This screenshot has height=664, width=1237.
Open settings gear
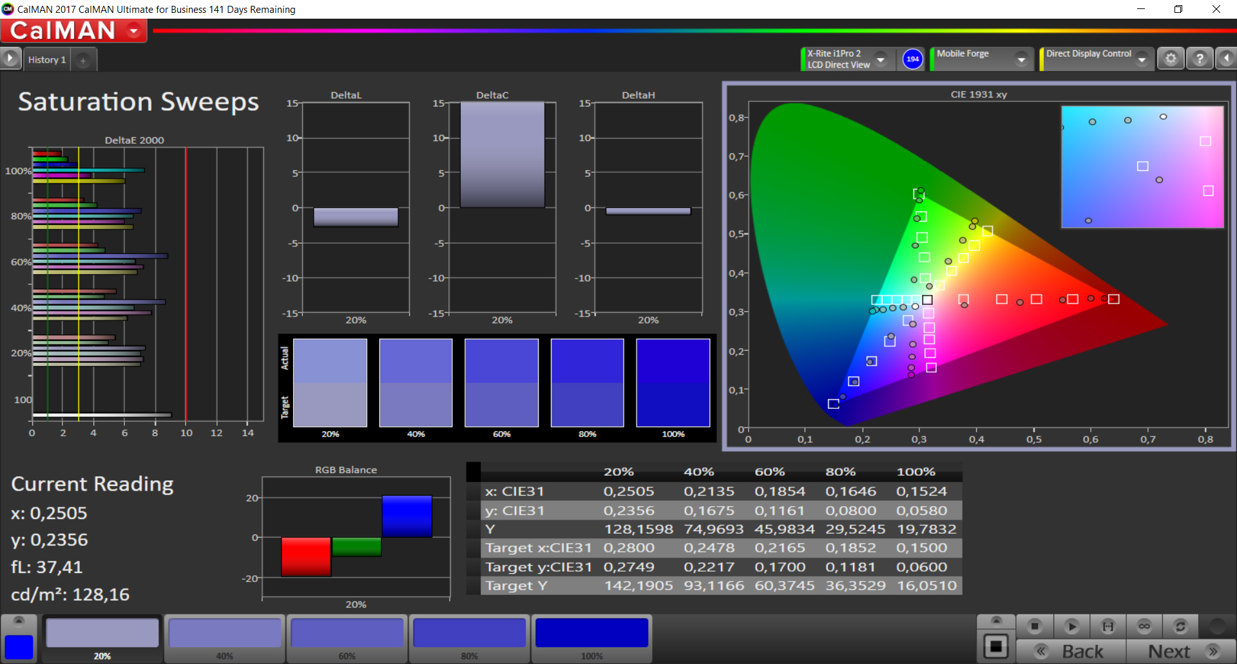pos(1171,59)
